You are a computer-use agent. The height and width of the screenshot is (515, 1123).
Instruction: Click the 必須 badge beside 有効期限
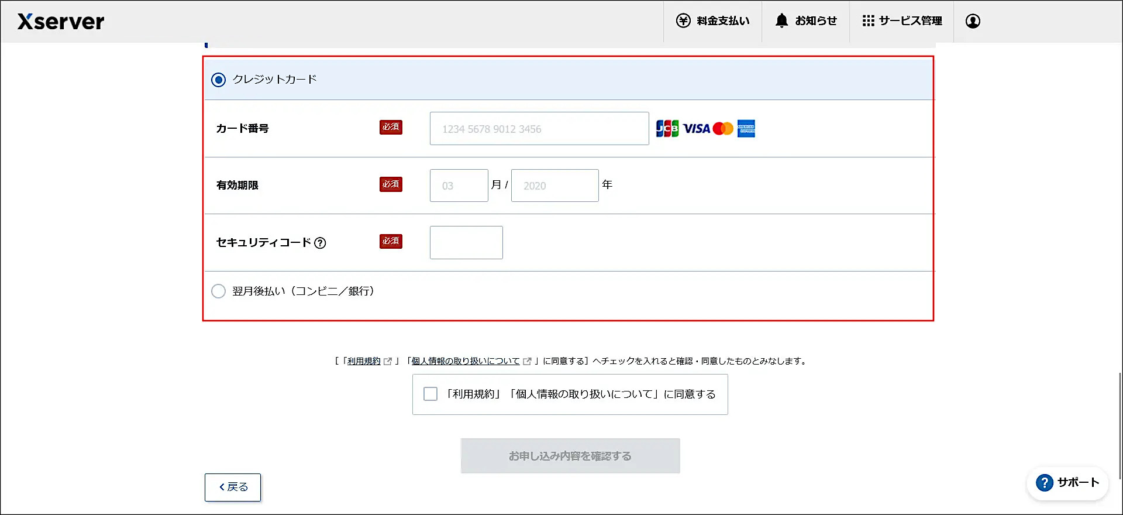[x=391, y=184]
